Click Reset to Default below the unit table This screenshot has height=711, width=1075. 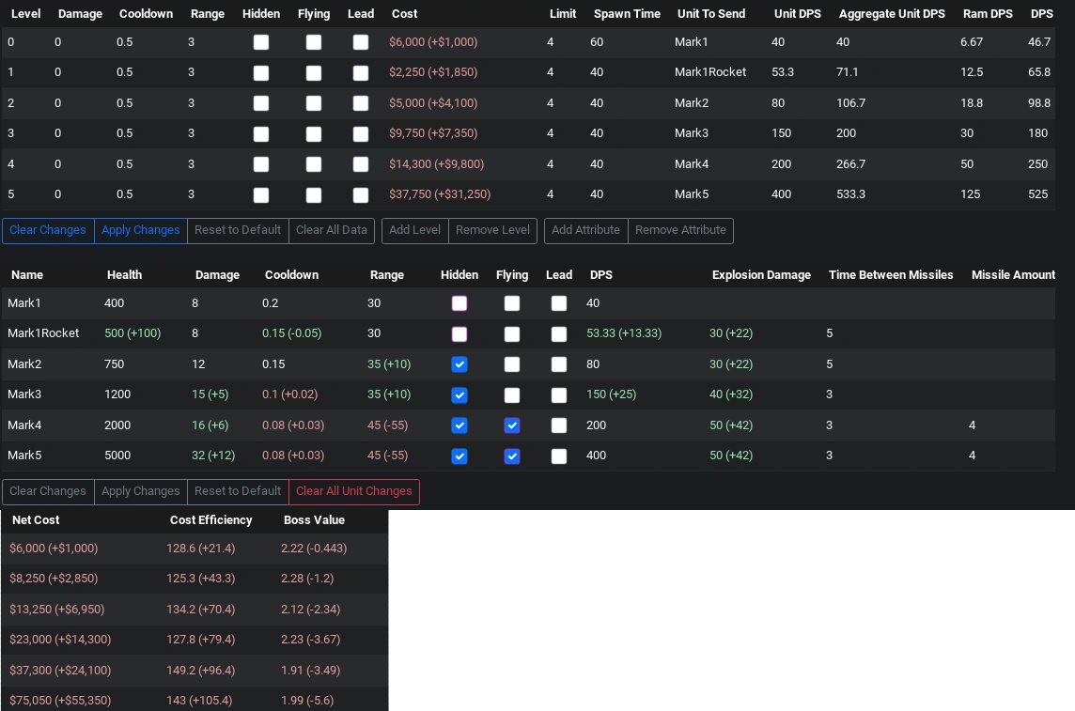click(237, 491)
